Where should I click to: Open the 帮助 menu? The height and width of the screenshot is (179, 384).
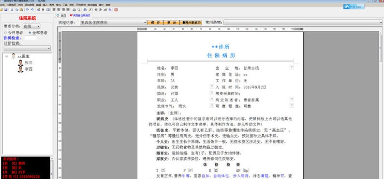click(x=108, y=5)
